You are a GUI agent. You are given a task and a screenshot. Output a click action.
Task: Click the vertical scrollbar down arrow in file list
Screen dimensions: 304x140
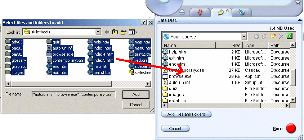tap(293, 100)
